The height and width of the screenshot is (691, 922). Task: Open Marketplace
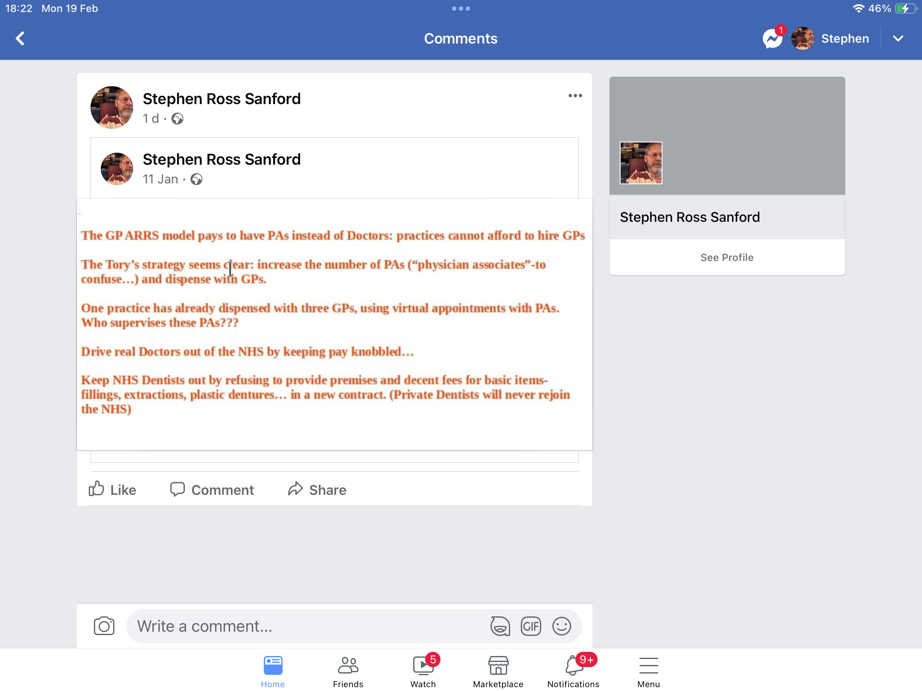[498, 671]
